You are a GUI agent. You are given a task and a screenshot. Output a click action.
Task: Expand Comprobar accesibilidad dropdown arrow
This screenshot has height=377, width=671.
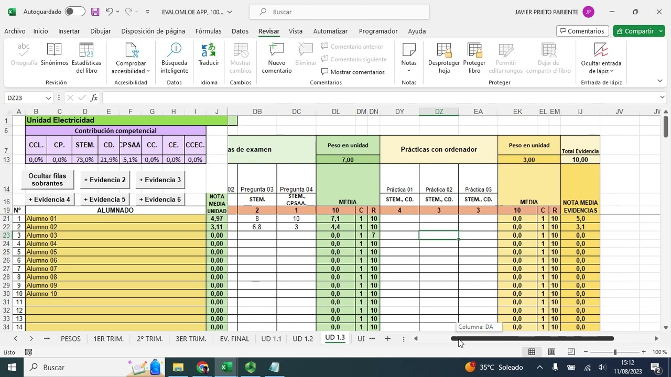(x=148, y=71)
